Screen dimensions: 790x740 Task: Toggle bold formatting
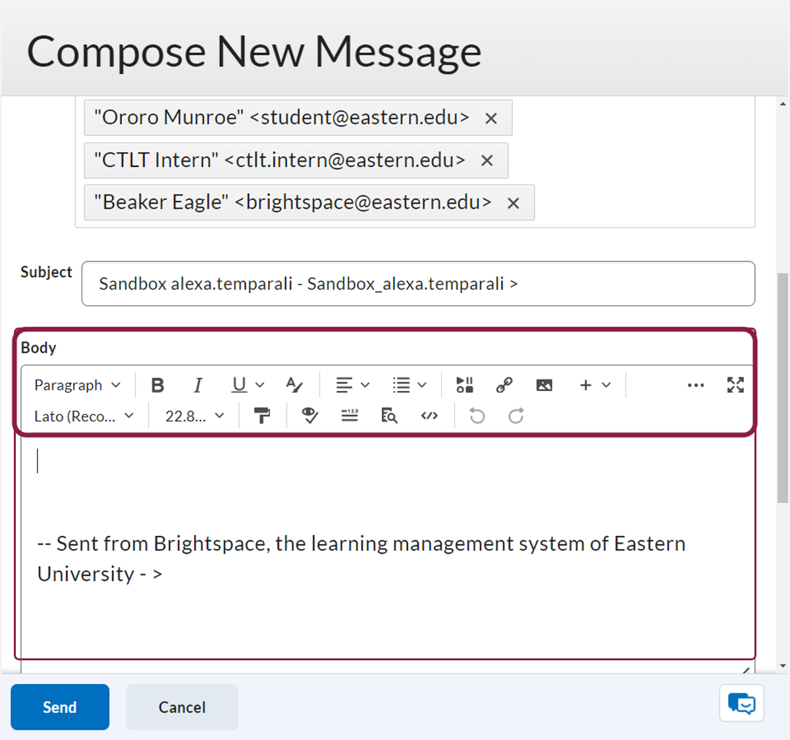pos(157,385)
